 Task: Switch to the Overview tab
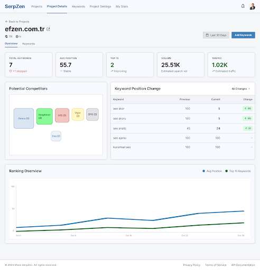point(11,44)
